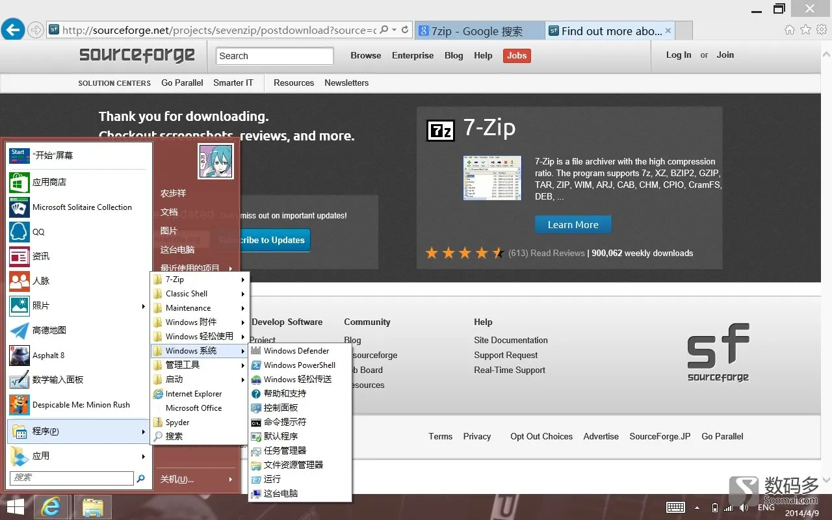The width and height of the screenshot is (832, 520).
Task: Switch to 7zip - Google 搜索 tab
Action: pos(479,31)
